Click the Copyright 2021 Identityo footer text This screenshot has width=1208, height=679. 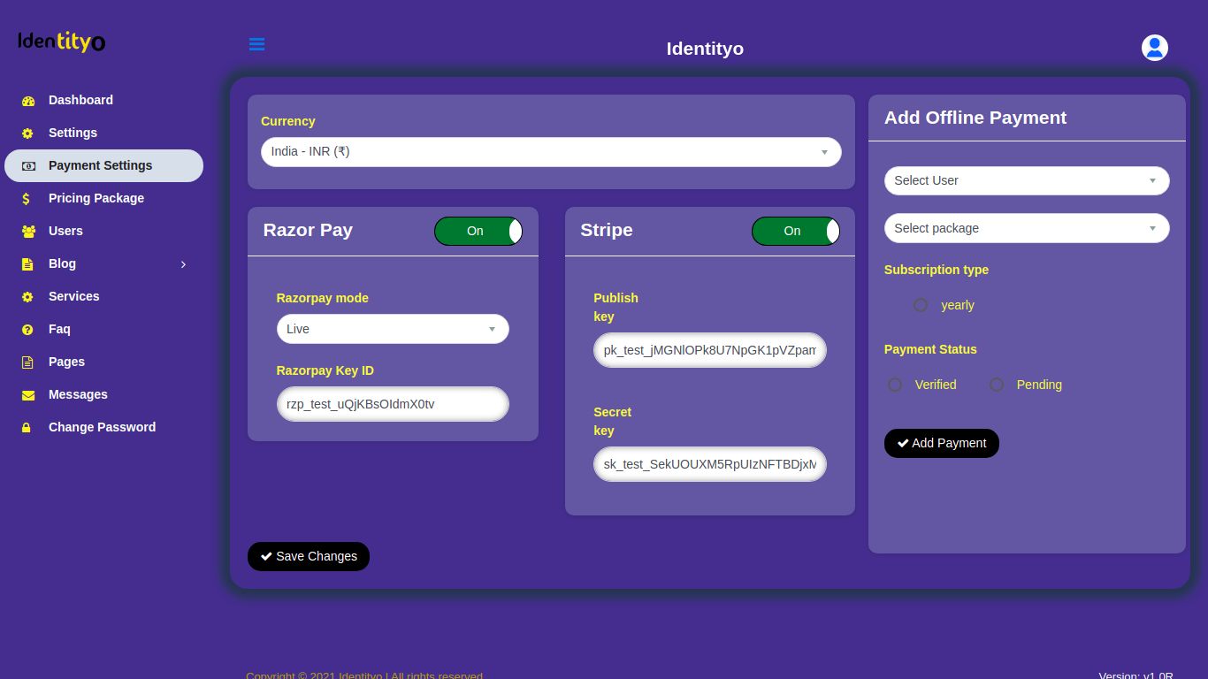pyautogui.click(x=364, y=675)
